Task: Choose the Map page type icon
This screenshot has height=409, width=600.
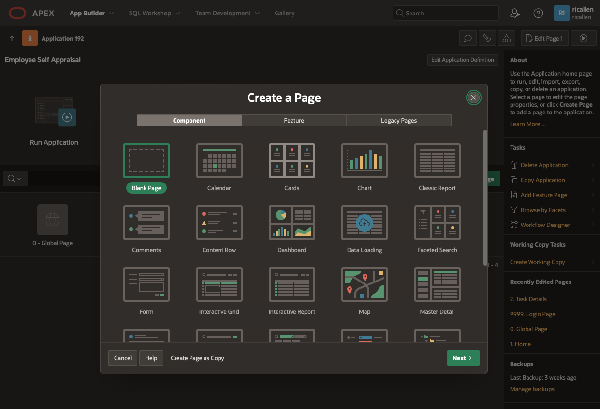Action: (x=365, y=284)
